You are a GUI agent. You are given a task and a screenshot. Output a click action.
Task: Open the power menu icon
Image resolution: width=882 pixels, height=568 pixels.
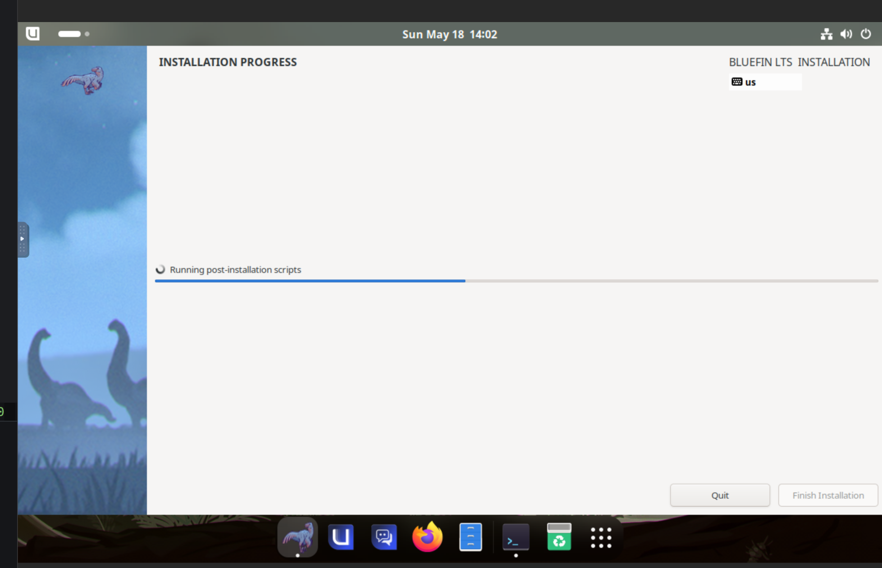(866, 34)
